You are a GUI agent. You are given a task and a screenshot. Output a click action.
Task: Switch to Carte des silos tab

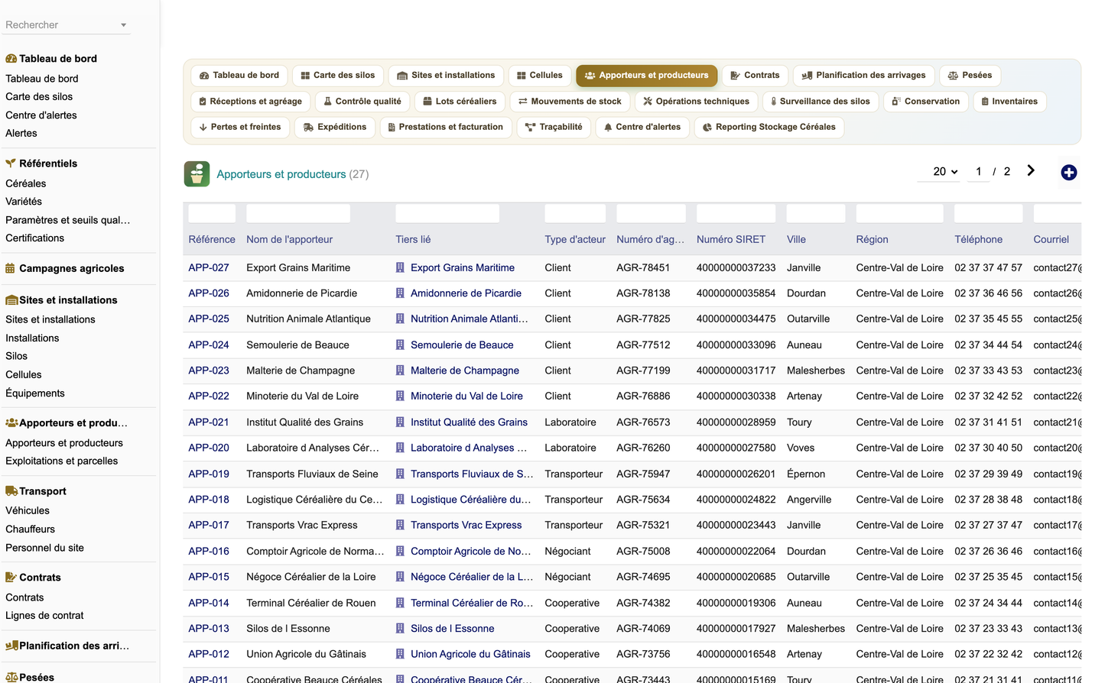tap(338, 76)
